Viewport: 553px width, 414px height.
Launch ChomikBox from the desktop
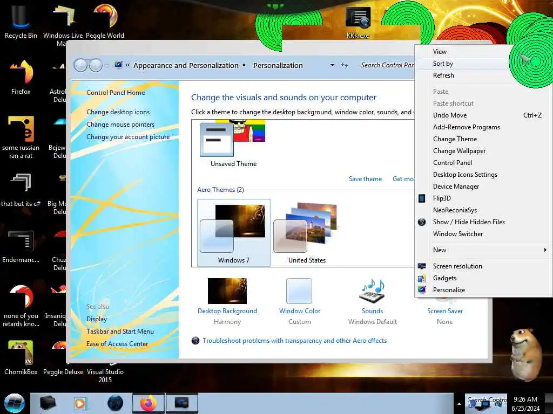(x=21, y=357)
